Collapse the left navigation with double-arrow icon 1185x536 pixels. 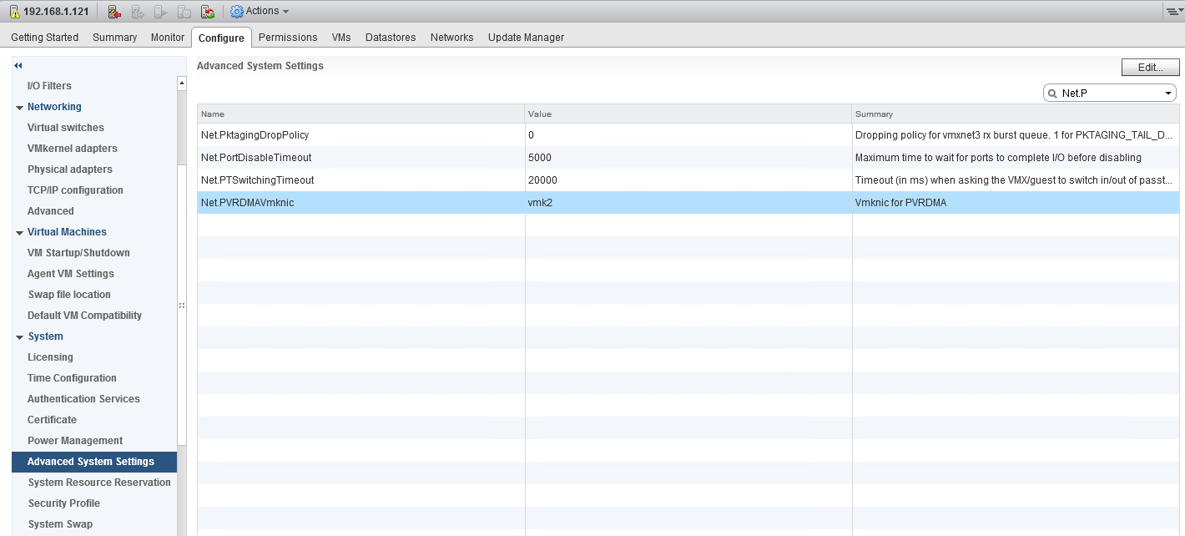point(18,65)
